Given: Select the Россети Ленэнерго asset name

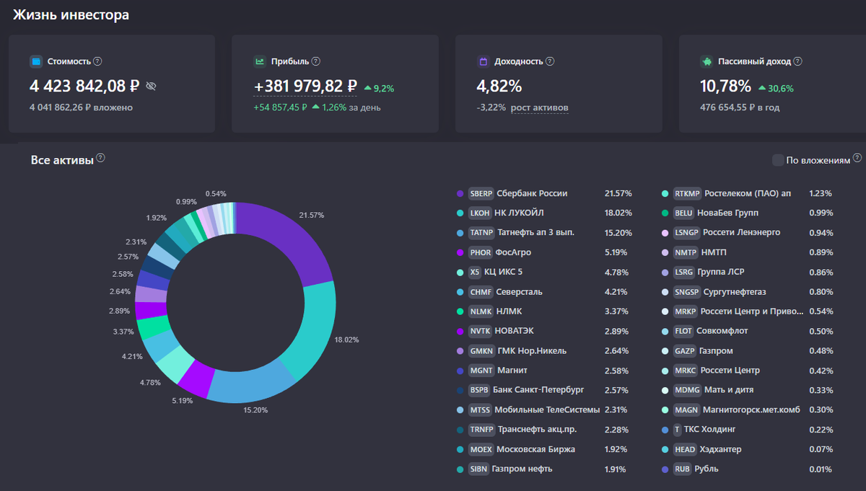Looking at the screenshot, I should [742, 233].
